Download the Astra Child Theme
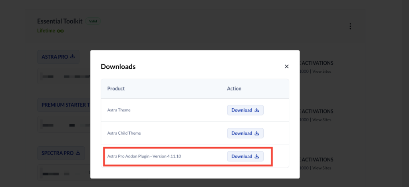 click(245, 133)
